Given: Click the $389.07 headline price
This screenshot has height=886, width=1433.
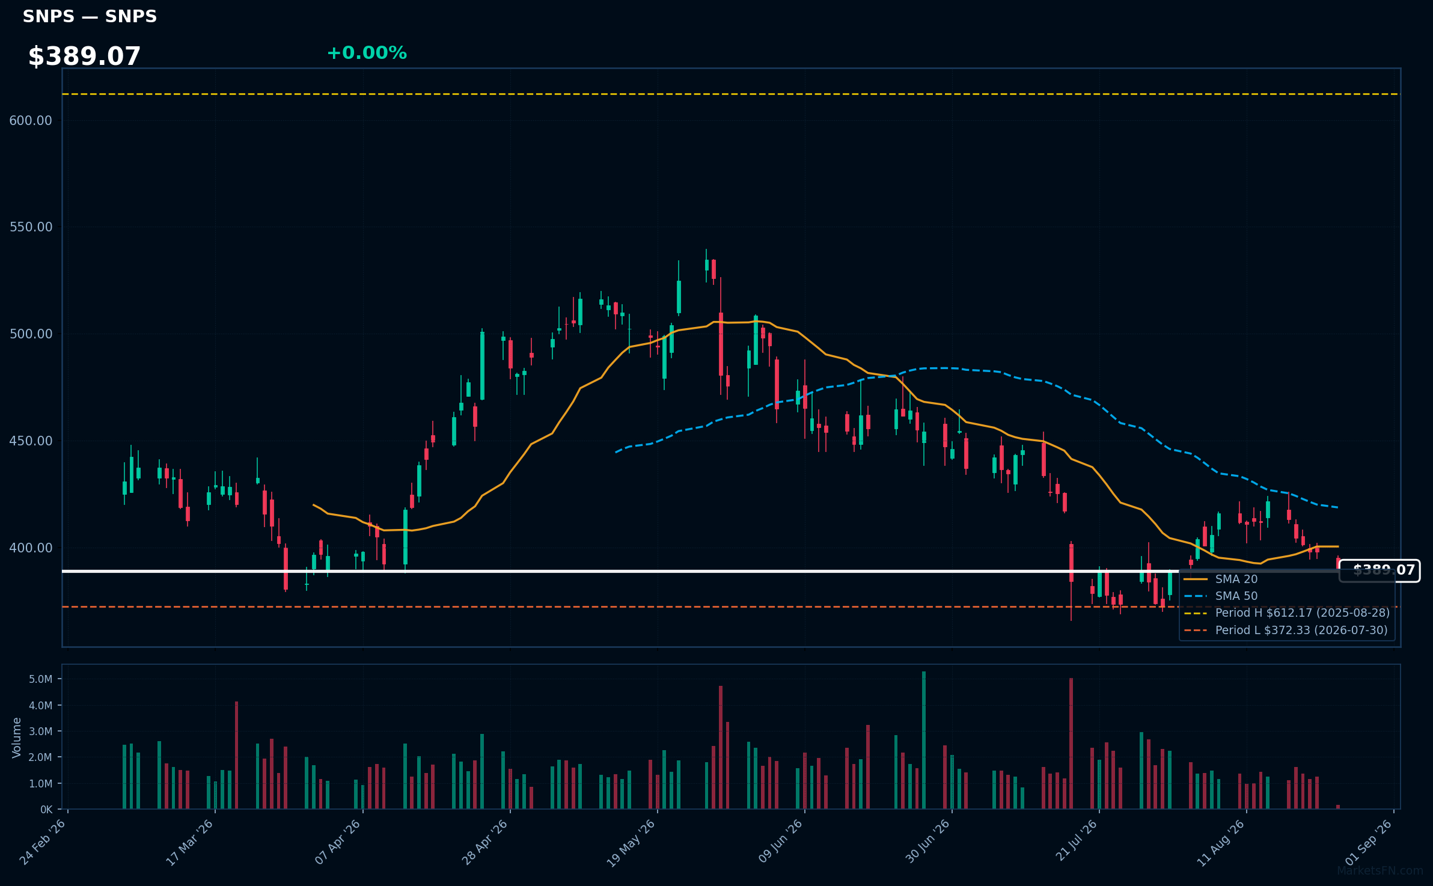Looking at the screenshot, I should (x=84, y=57).
